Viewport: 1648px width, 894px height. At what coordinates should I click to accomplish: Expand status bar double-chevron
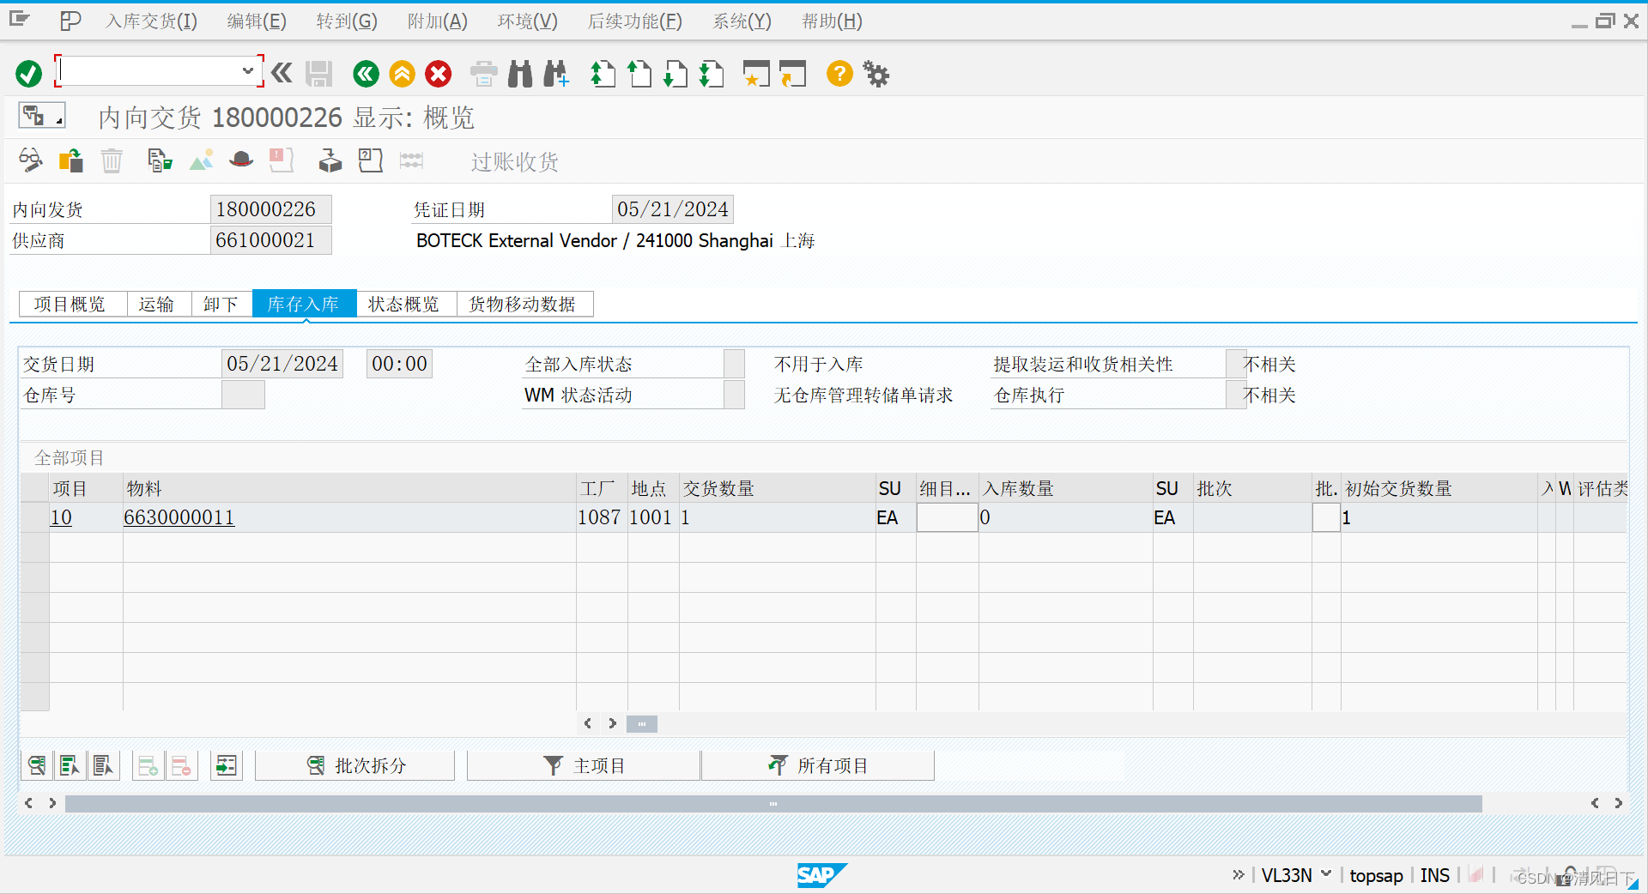1238,874
